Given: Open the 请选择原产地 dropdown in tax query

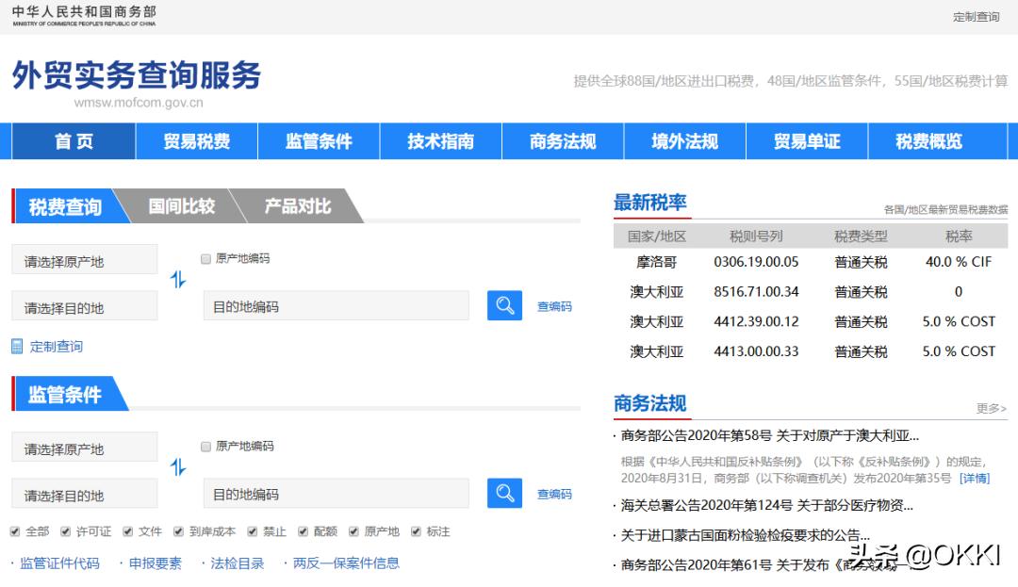Looking at the screenshot, I should 84,258.
